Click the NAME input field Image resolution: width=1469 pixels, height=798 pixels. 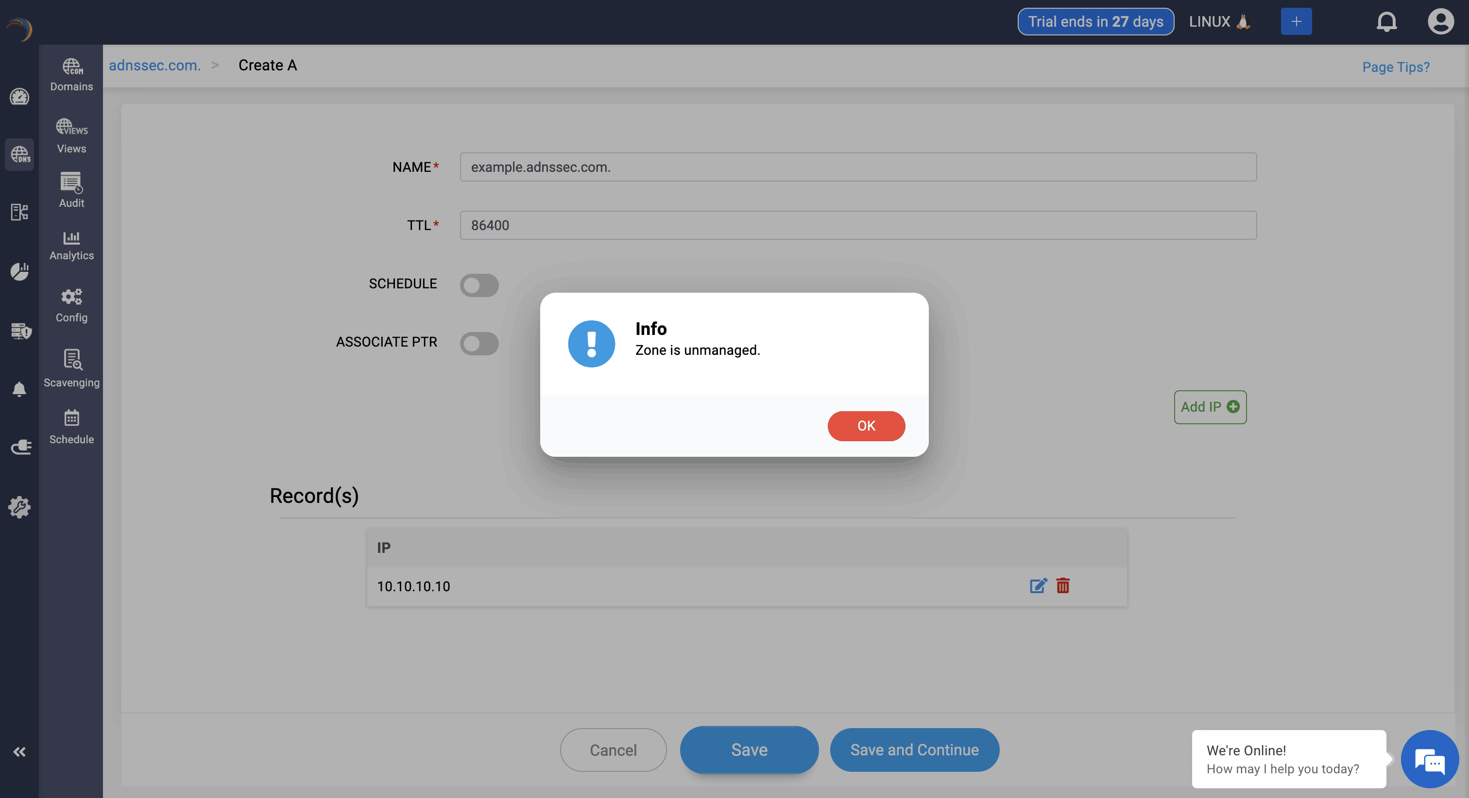[858, 167]
